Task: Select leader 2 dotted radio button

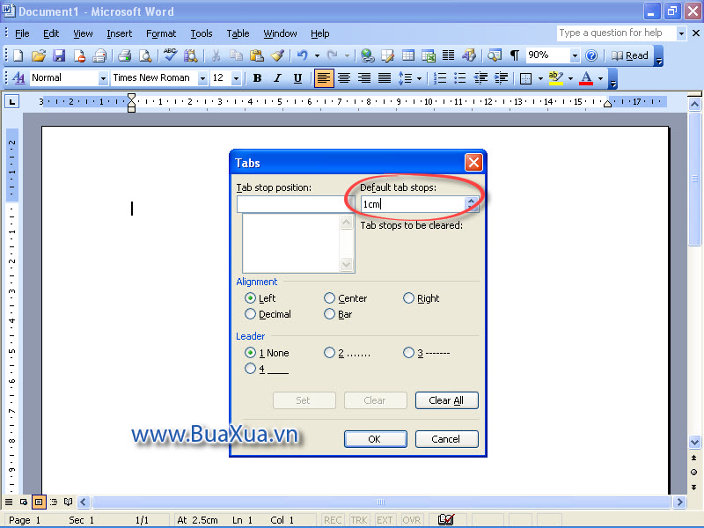Action: click(329, 353)
